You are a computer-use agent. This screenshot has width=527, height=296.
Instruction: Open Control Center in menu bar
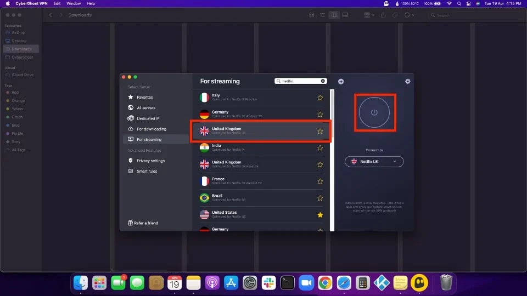pos(468,3)
